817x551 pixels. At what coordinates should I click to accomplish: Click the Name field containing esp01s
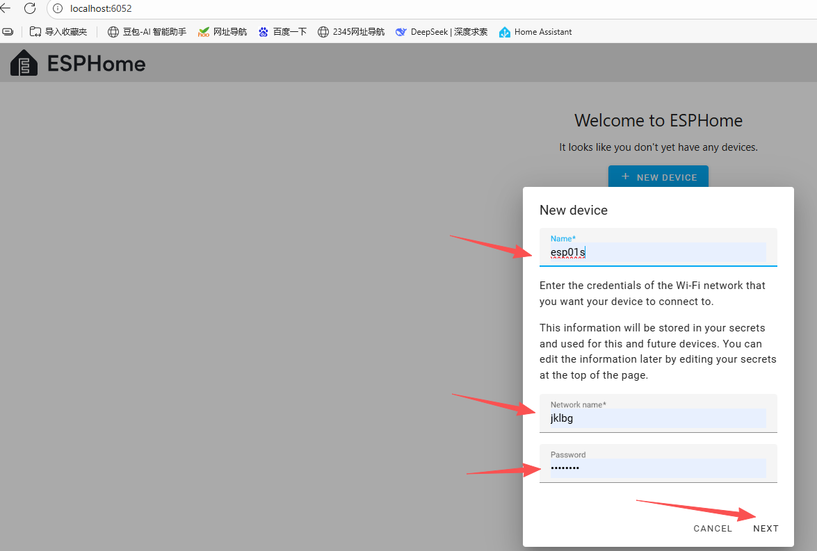coord(658,247)
